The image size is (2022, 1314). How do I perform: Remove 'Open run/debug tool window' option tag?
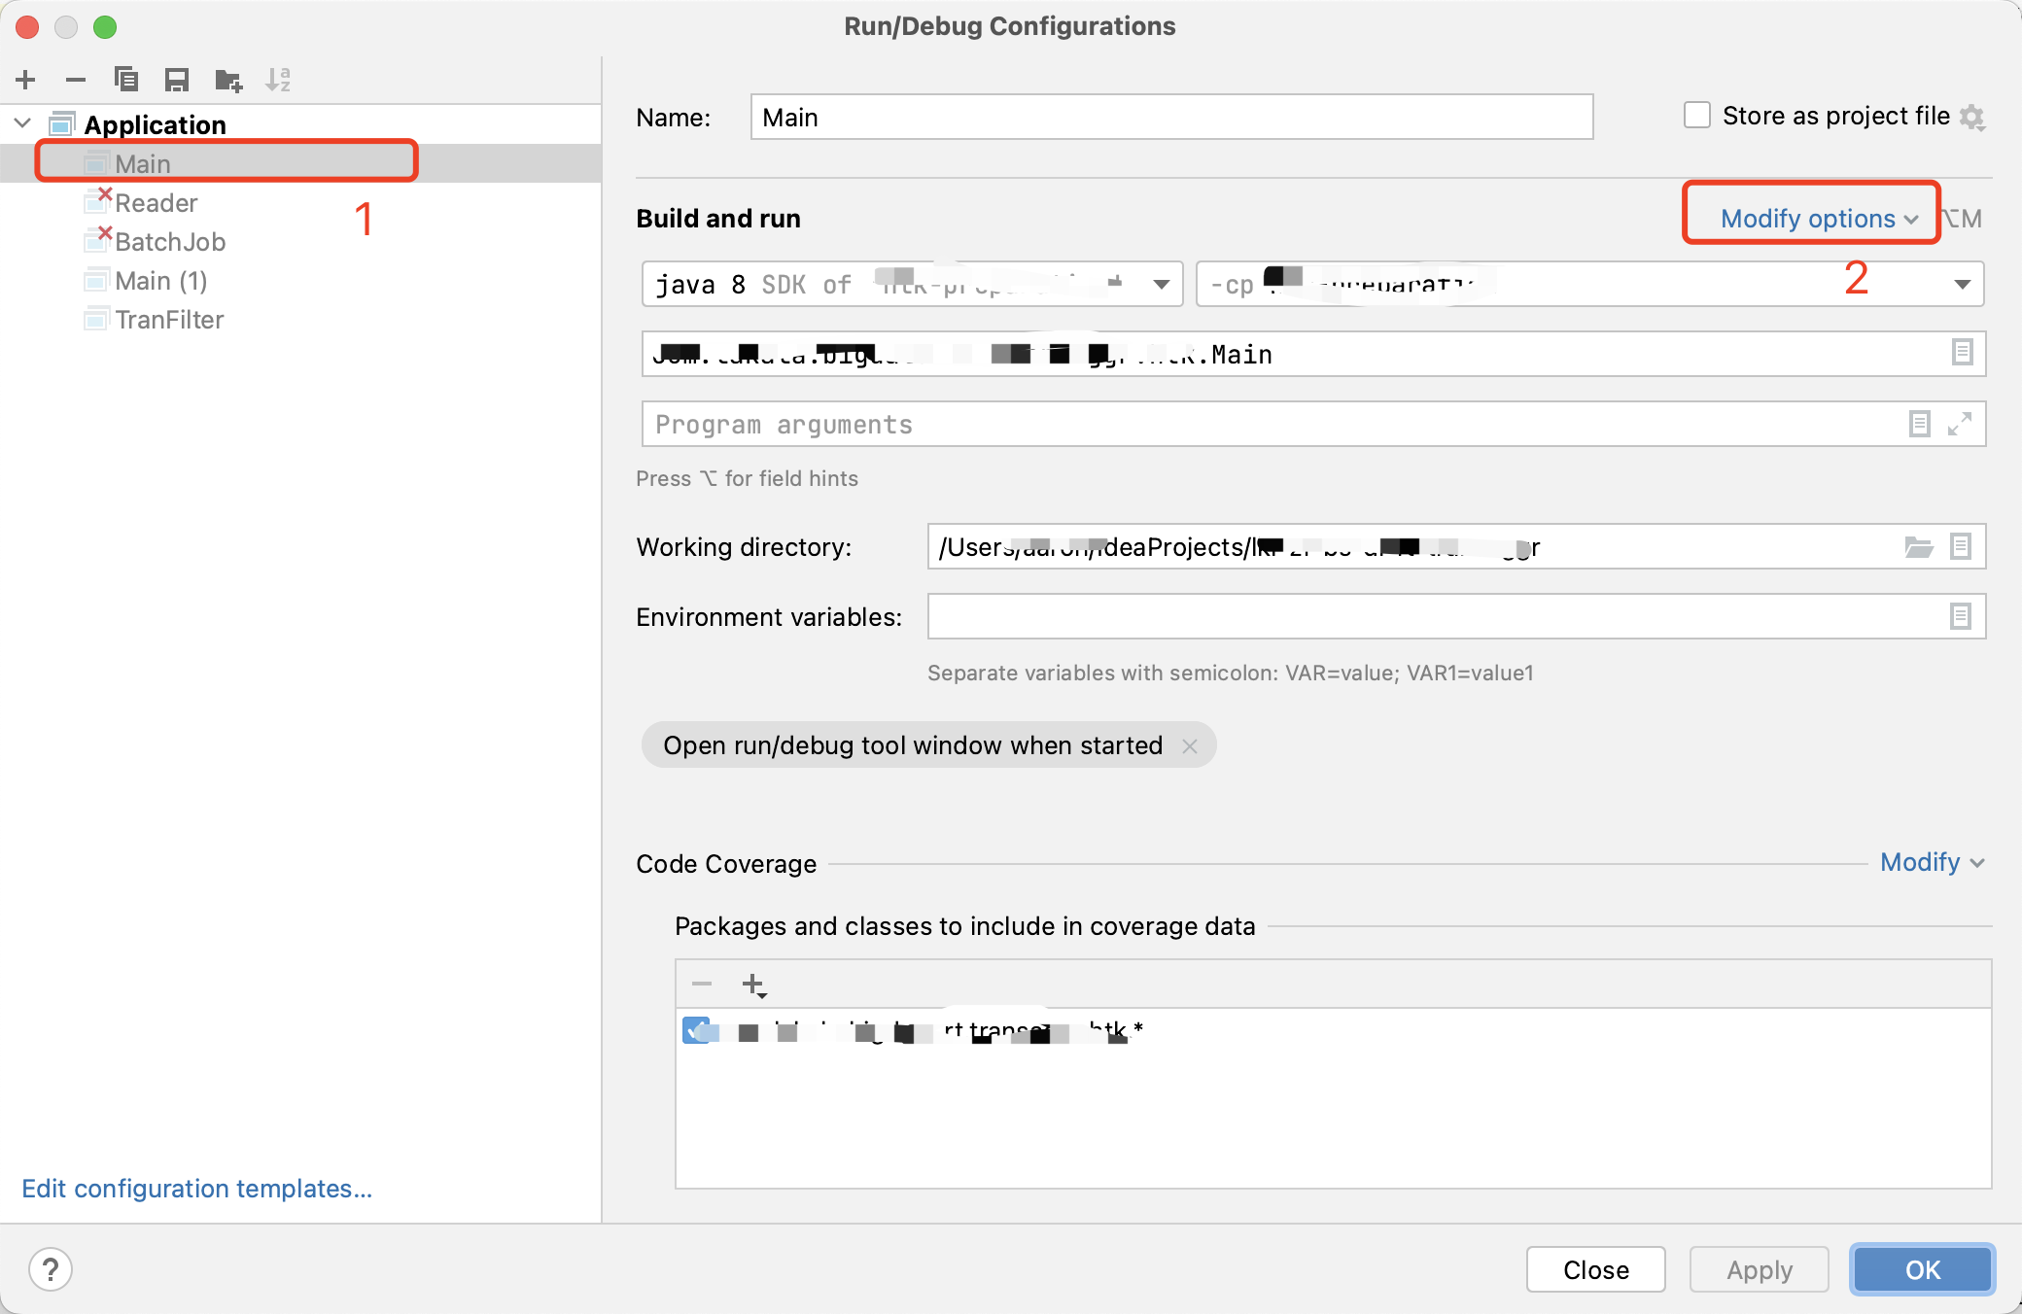tap(1190, 745)
